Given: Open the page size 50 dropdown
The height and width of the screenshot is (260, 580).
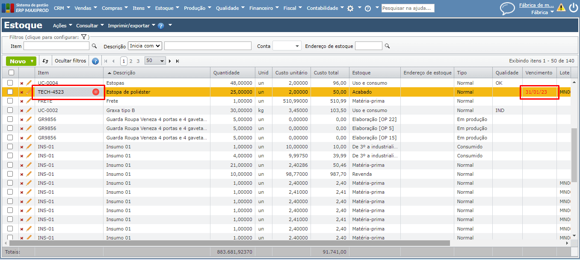Looking at the screenshot, I should click(x=155, y=61).
